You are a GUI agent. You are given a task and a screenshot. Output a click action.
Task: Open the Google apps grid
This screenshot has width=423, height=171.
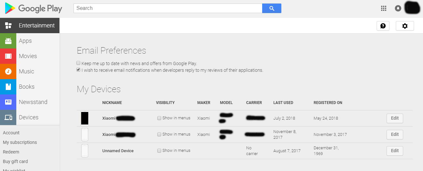click(x=384, y=8)
